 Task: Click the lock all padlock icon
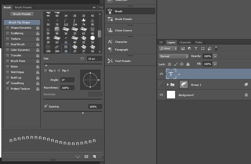pyautogui.click(x=188, y=64)
